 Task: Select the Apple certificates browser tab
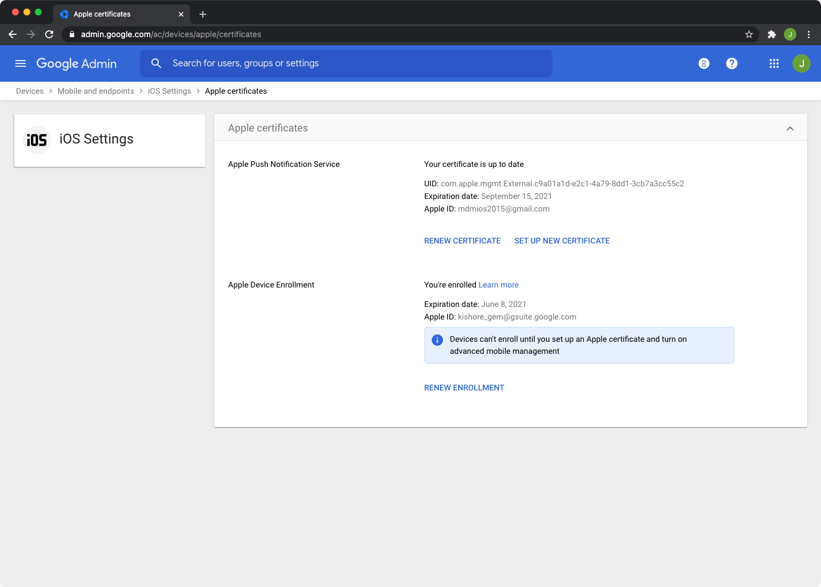[x=122, y=14]
